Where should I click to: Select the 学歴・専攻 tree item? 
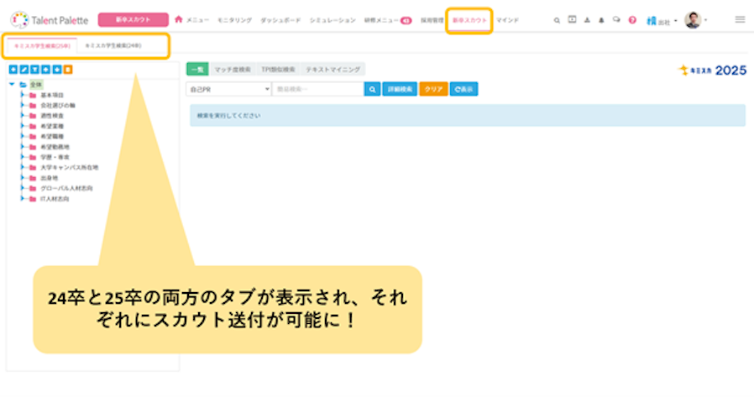pos(55,157)
